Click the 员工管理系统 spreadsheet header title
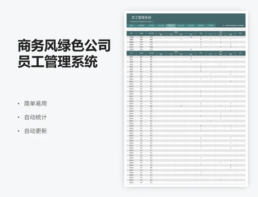This screenshot has height=197, width=258. point(141,17)
